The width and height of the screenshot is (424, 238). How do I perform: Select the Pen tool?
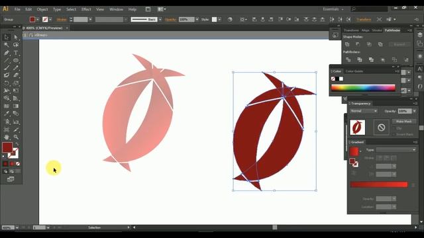tap(7, 53)
